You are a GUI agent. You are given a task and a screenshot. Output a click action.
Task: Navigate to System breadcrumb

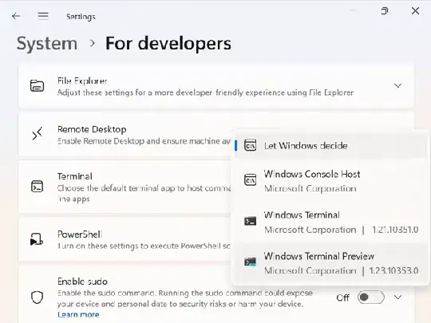click(x=47, y=43)
